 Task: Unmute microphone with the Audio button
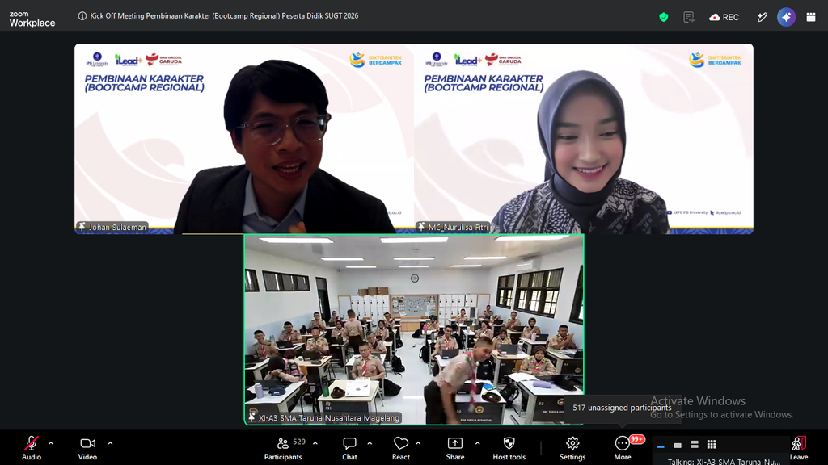point(32,448)
